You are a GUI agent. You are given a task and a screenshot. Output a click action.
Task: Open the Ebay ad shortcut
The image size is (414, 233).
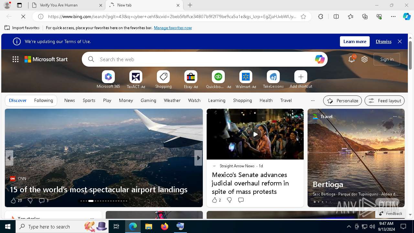191,77
